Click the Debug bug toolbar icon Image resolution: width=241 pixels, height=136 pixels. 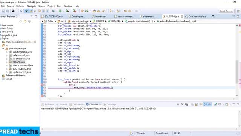click(53, 11)
